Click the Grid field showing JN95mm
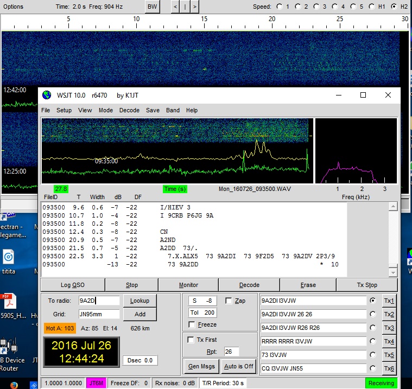This screenshot has width=412, height=389. [99, 314]
